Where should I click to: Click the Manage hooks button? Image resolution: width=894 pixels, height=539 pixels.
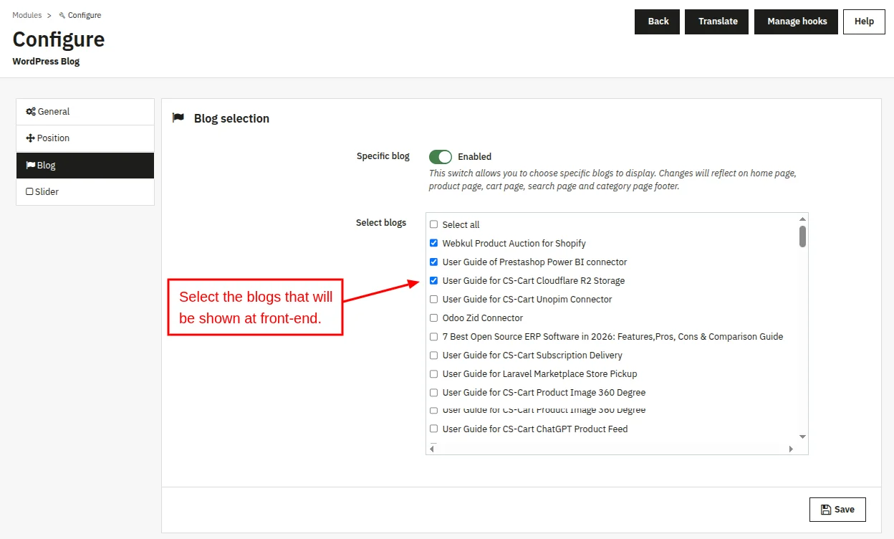point(797,22)
